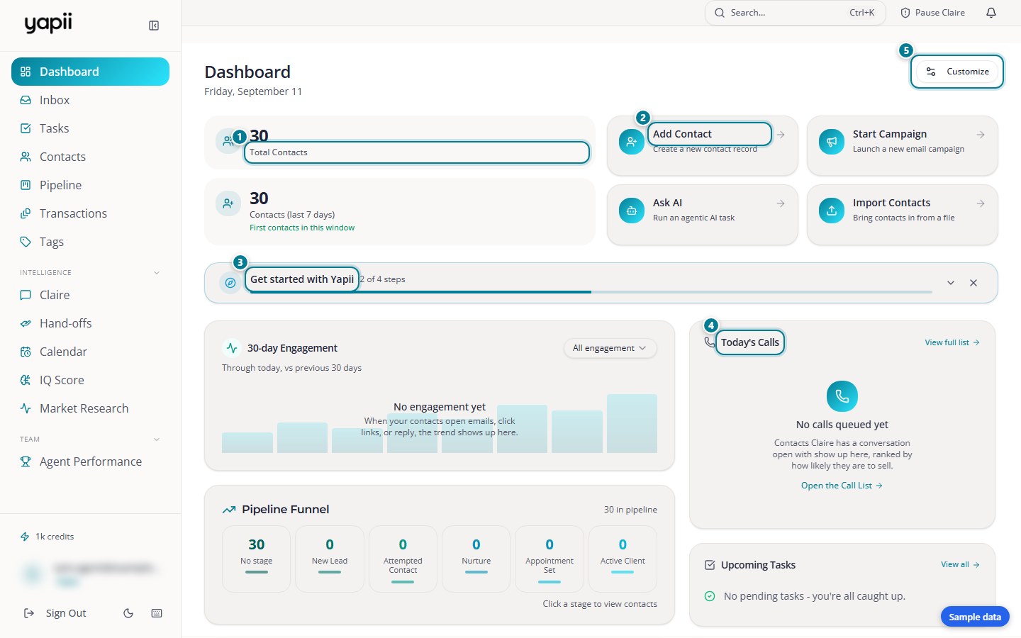Select Appointment Set funnel stage
Viewport: 1021px width, 638px height.
pos(549,559)
